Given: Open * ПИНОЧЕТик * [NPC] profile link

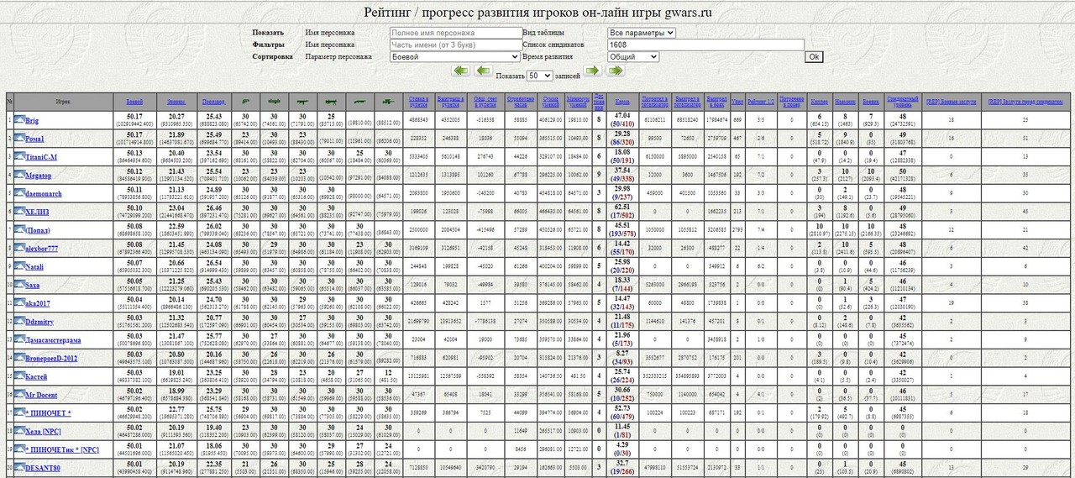Looking at the screenshot, I should coord(63,449).
